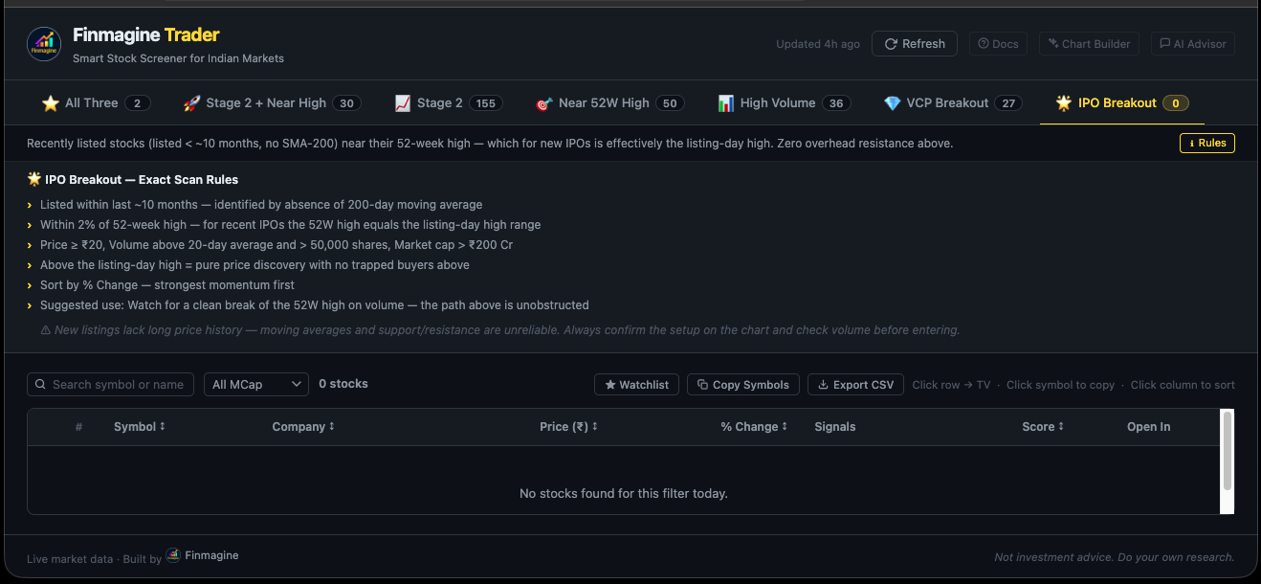This screenshot has width=1261, height=584.
Task: Open the AI Advisor
Action: tap(1192, 44)
